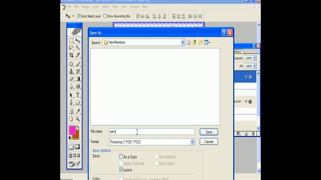Switch to Quick Mask mode
The image size is (321, 180).
(78, 146)
